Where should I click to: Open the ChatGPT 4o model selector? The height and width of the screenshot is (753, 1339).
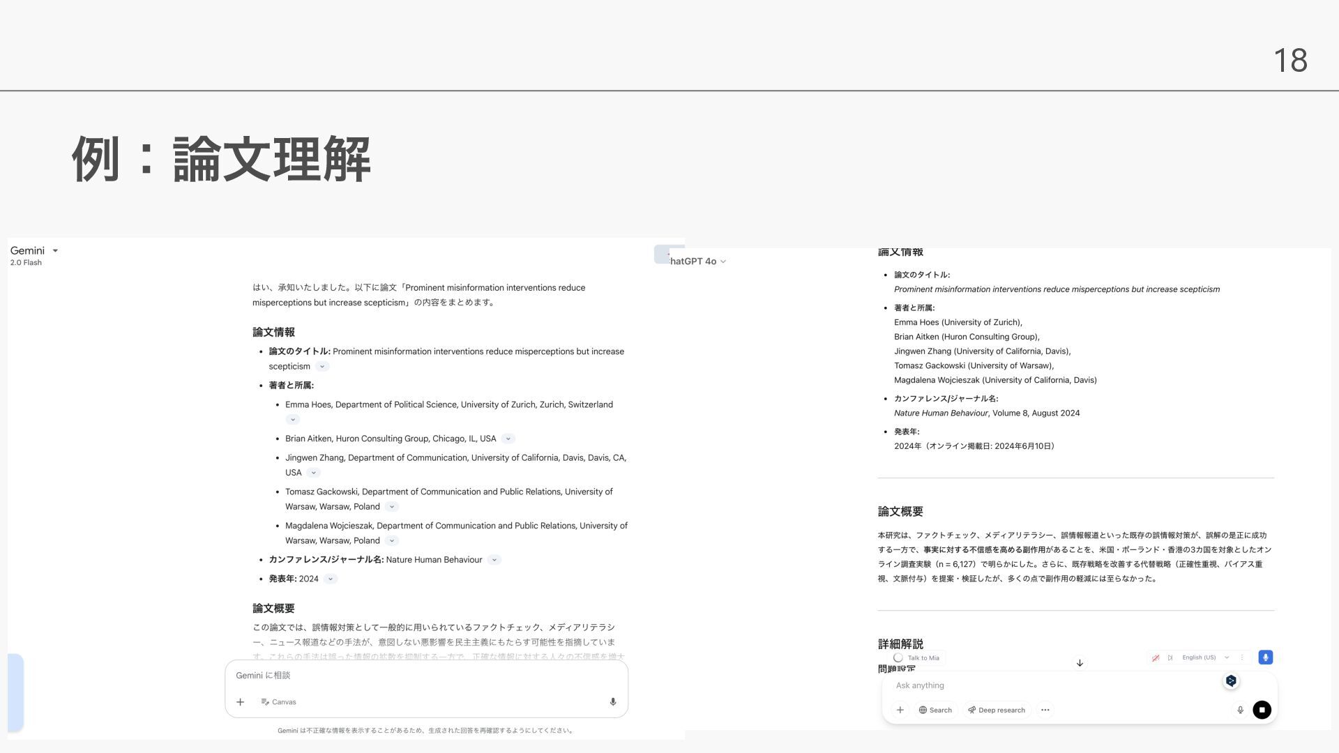coord(697,261)
